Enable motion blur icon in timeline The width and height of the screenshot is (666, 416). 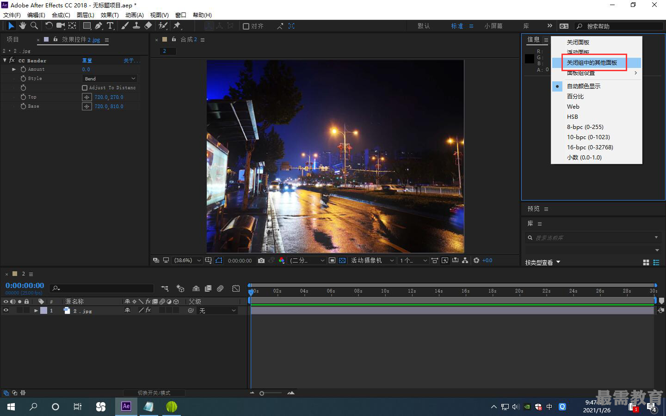pos(221,288)
